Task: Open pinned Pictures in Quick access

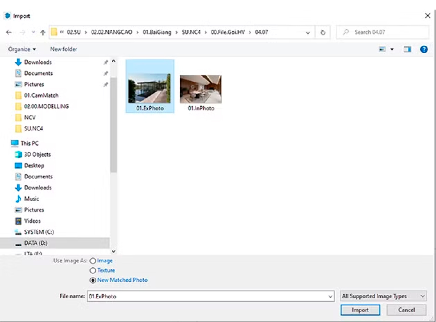Action: [34, 84]
